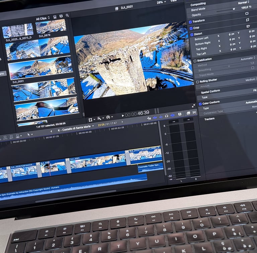257x253 pixels.
Task: Enter full-screen viewer using the expand arrows
Action: [x=193, y=106]
